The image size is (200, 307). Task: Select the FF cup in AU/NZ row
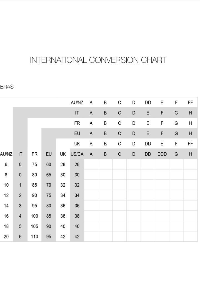(190, 103)
